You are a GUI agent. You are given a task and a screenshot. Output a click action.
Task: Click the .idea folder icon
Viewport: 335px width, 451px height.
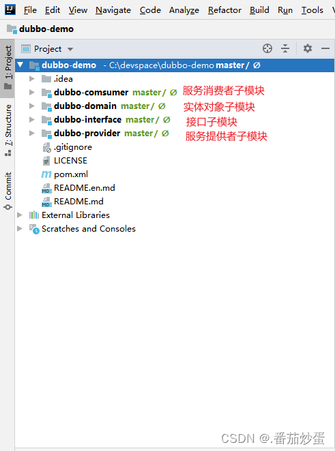coord(46,79)
